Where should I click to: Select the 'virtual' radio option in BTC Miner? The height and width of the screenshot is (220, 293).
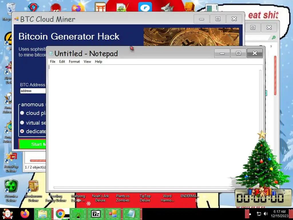click(22, 123)
